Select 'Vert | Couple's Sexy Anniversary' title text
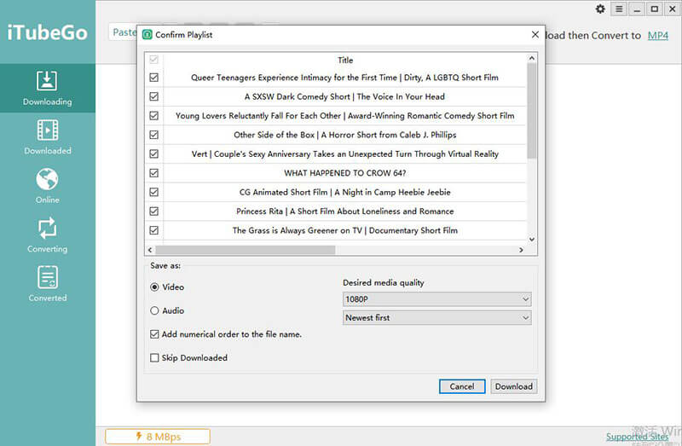The width and height of the screenshot is (682, 446). (x=345, y=154)
